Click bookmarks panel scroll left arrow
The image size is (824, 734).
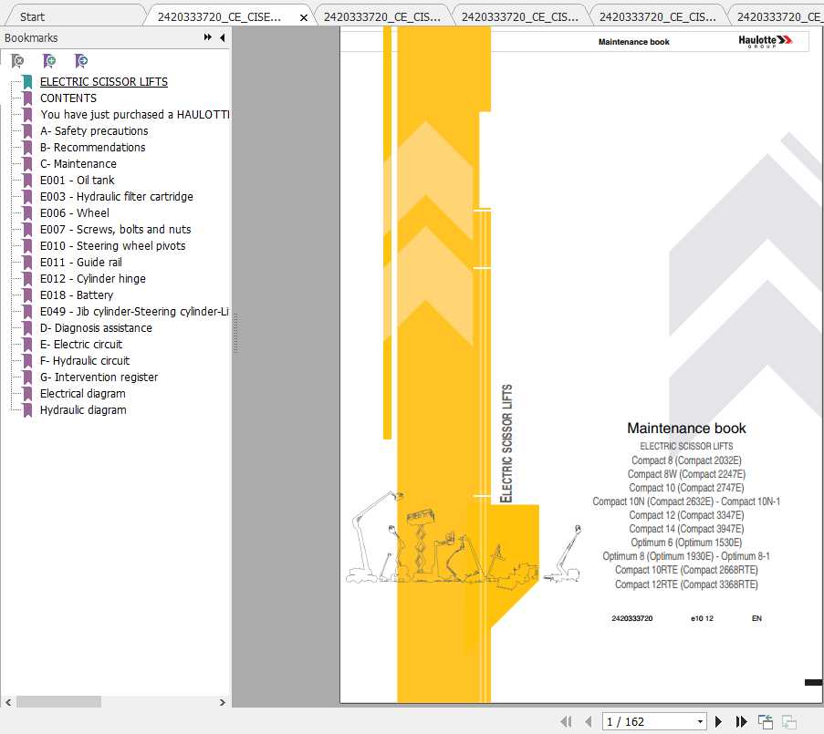pyautogui.click(x=8, y=702)
